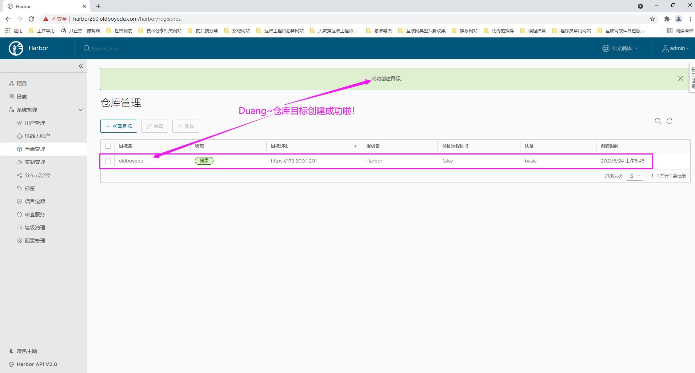The width and height of the screenshot is (695, 373).
Task: Click the 新建目标 button
Action: pyautogui.click(x=119, y=126)
